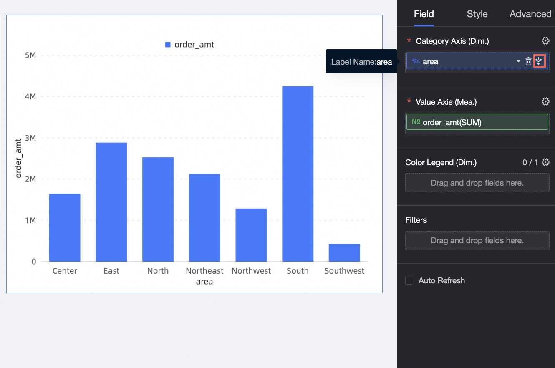Viewport: 555px width, 368px height.
Task: Click the Southwest bar in chart
Action: coord(344,253)
